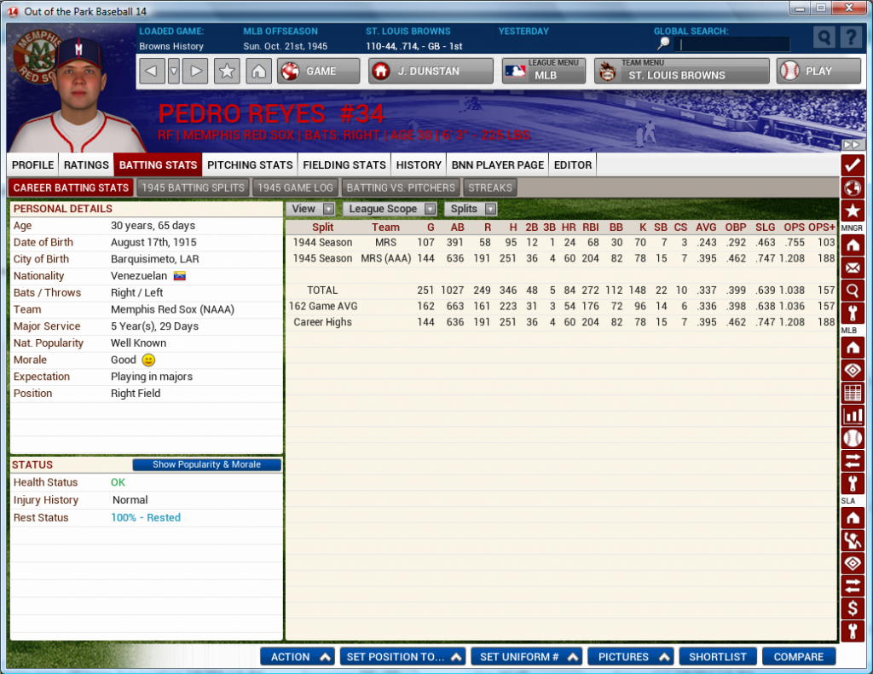Viewport: 873px width, 674px height.
Task: Click the COMPARE button
Action: point(798,657)
